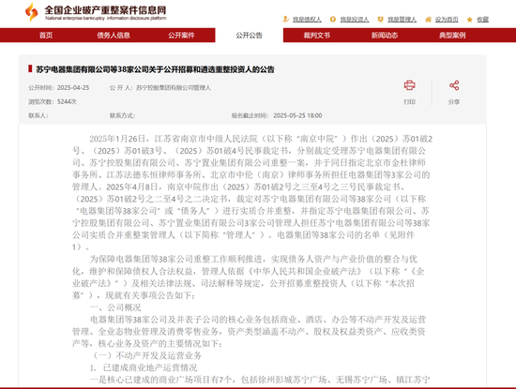Screen dimensions: 516x389
Task: Open the 典型案例 menu item
Action: pos(452,36)
